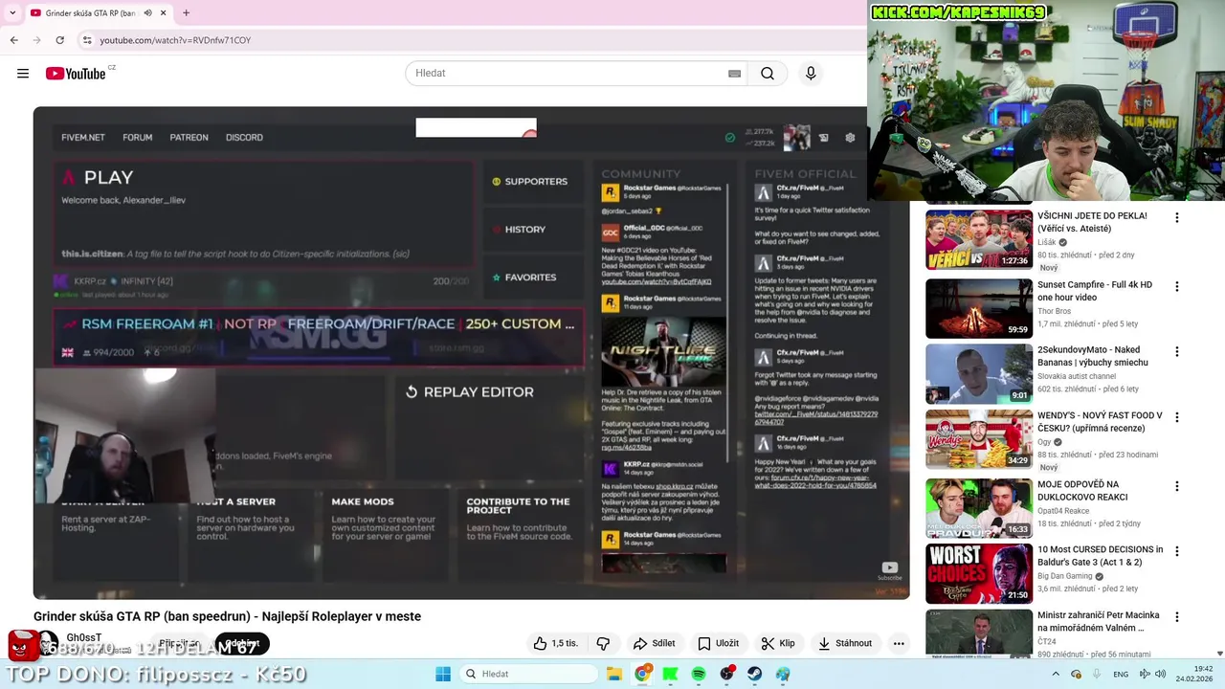Open the Gh0ssT channel name

[84, 638]
